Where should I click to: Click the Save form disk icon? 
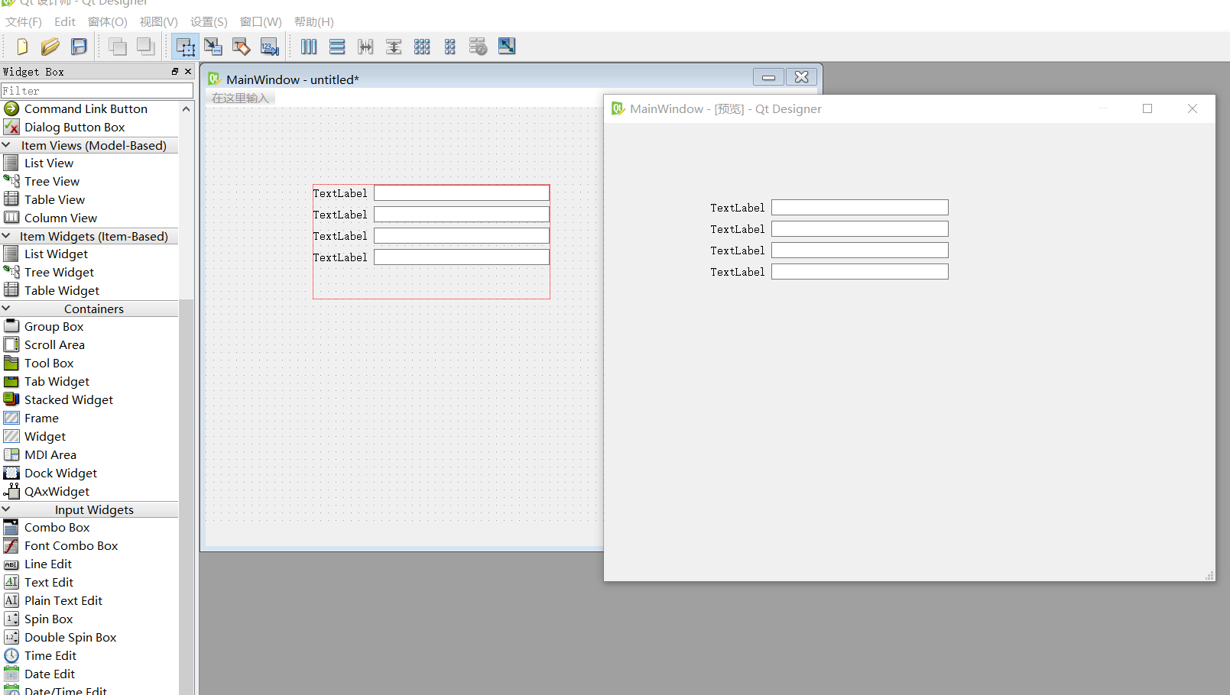point(79,47)
